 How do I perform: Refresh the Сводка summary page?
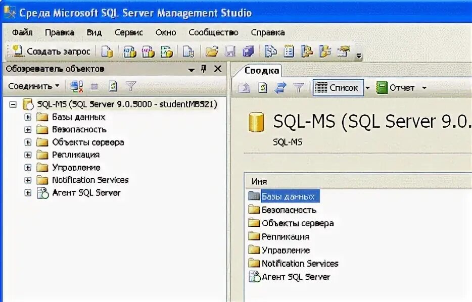click(263, 87)
